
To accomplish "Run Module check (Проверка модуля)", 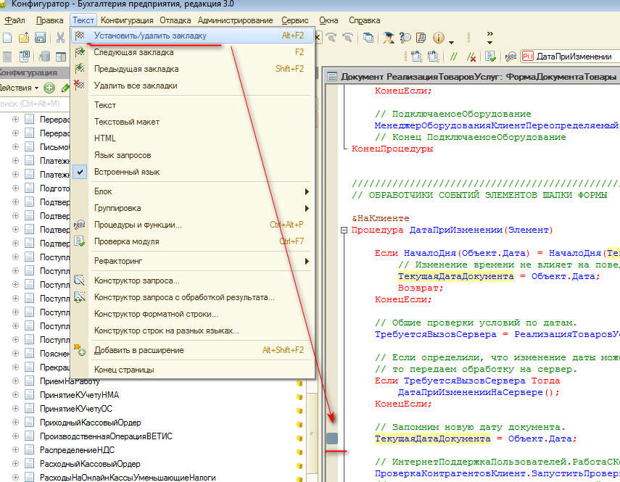I will coord(126,241).
